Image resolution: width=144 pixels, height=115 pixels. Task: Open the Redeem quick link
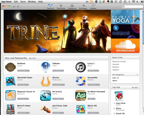(115, 67)
